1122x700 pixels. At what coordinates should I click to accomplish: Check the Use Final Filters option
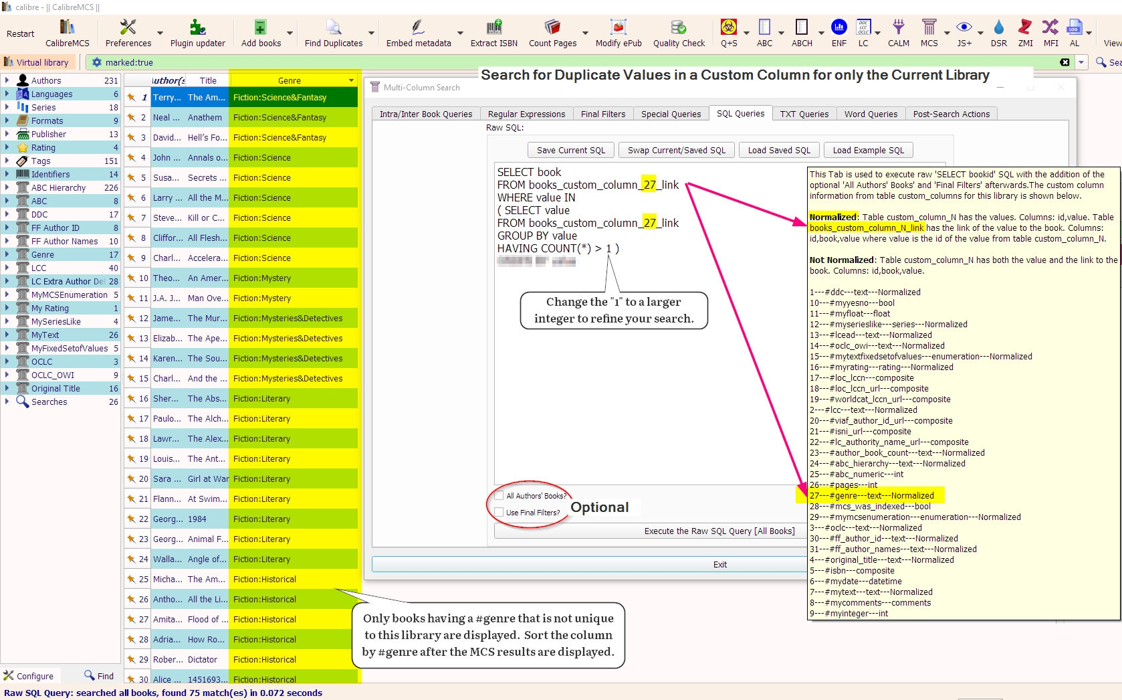(x=499, y=513)
